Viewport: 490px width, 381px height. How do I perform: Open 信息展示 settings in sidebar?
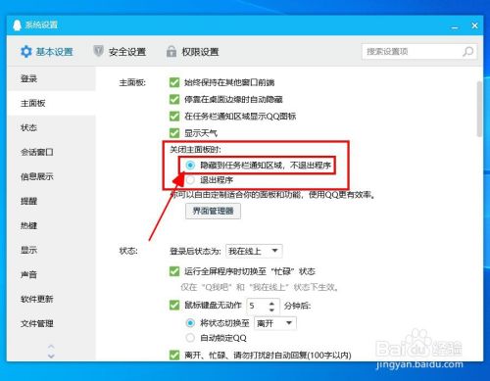(51, 176)
